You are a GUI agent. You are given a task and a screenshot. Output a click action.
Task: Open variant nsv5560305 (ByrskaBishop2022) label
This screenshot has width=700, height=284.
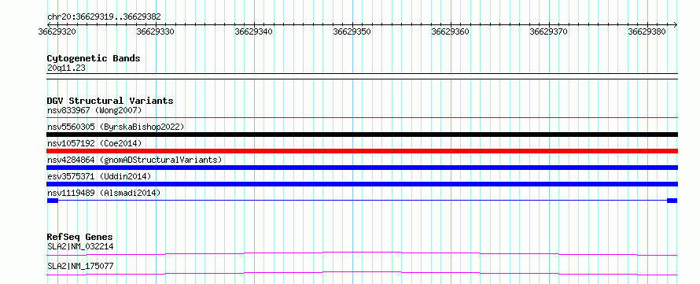[x=116, y=127]
